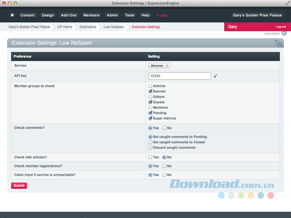Open Gary's Golden Pixel Palace site button
Screen dimensions: 291x218
pyautogui.click(x=257, y=15)
